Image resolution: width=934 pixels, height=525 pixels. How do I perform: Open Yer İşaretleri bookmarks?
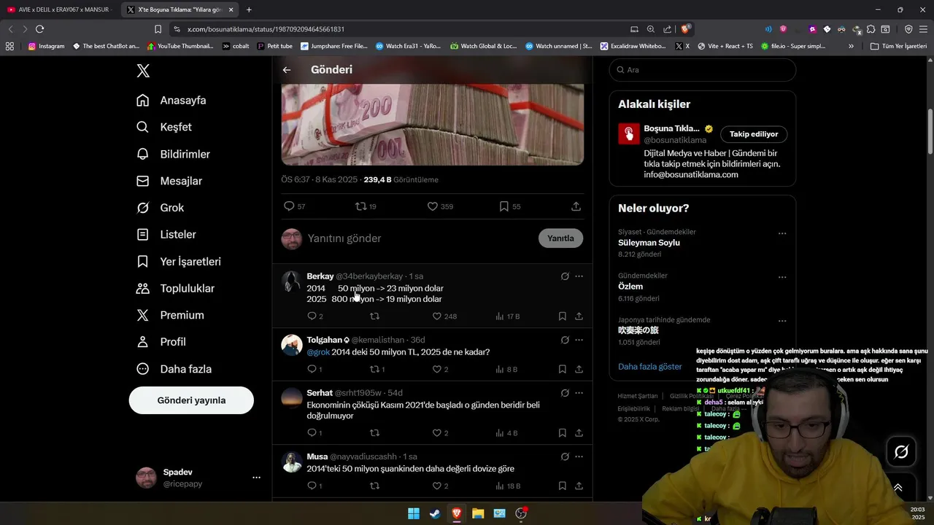pyautogui.click(x=179, y=262)
